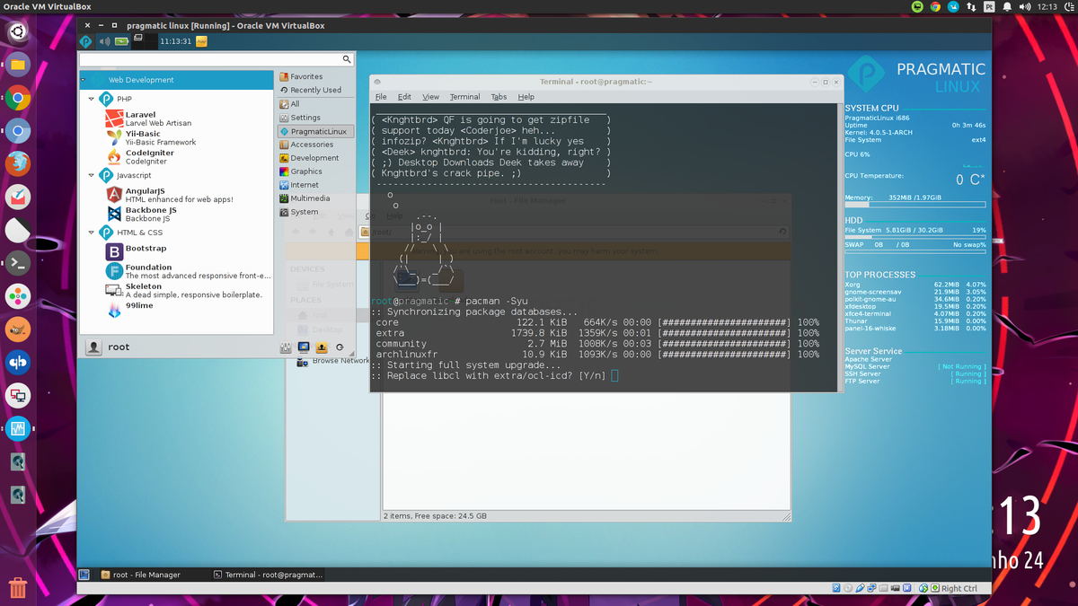Collapse the Javascript group
1078x606 pixels.
tap(92, 176)
